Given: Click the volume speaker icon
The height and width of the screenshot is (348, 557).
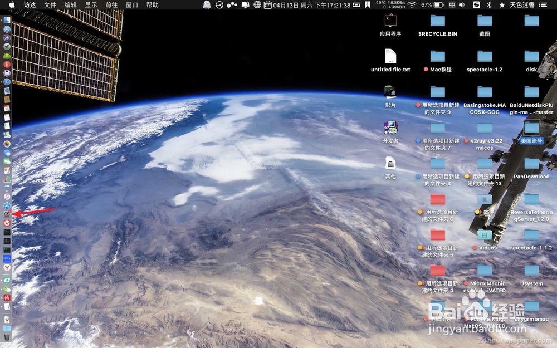Looking at the screenshot, I should pyautogui.click(x=462, y=5).
